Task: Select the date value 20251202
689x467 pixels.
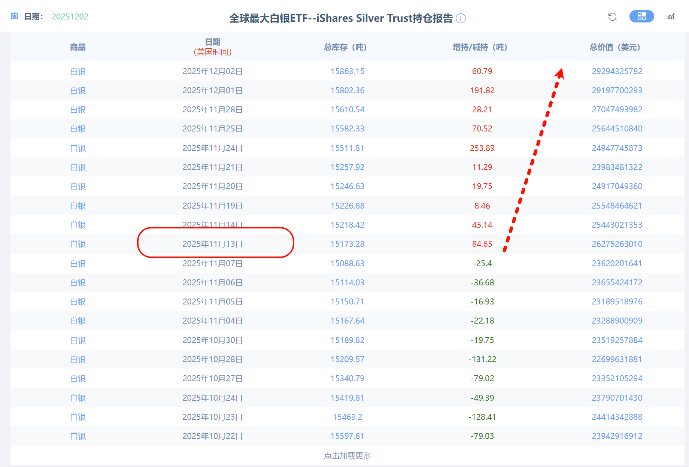Action: 70,16
